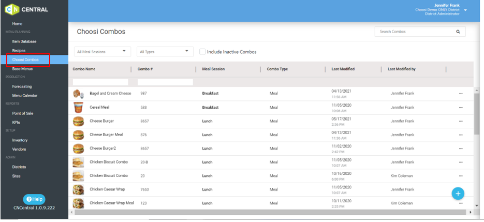Open options menu for Cheese Burger Meal row

click(x=461, y=135)
